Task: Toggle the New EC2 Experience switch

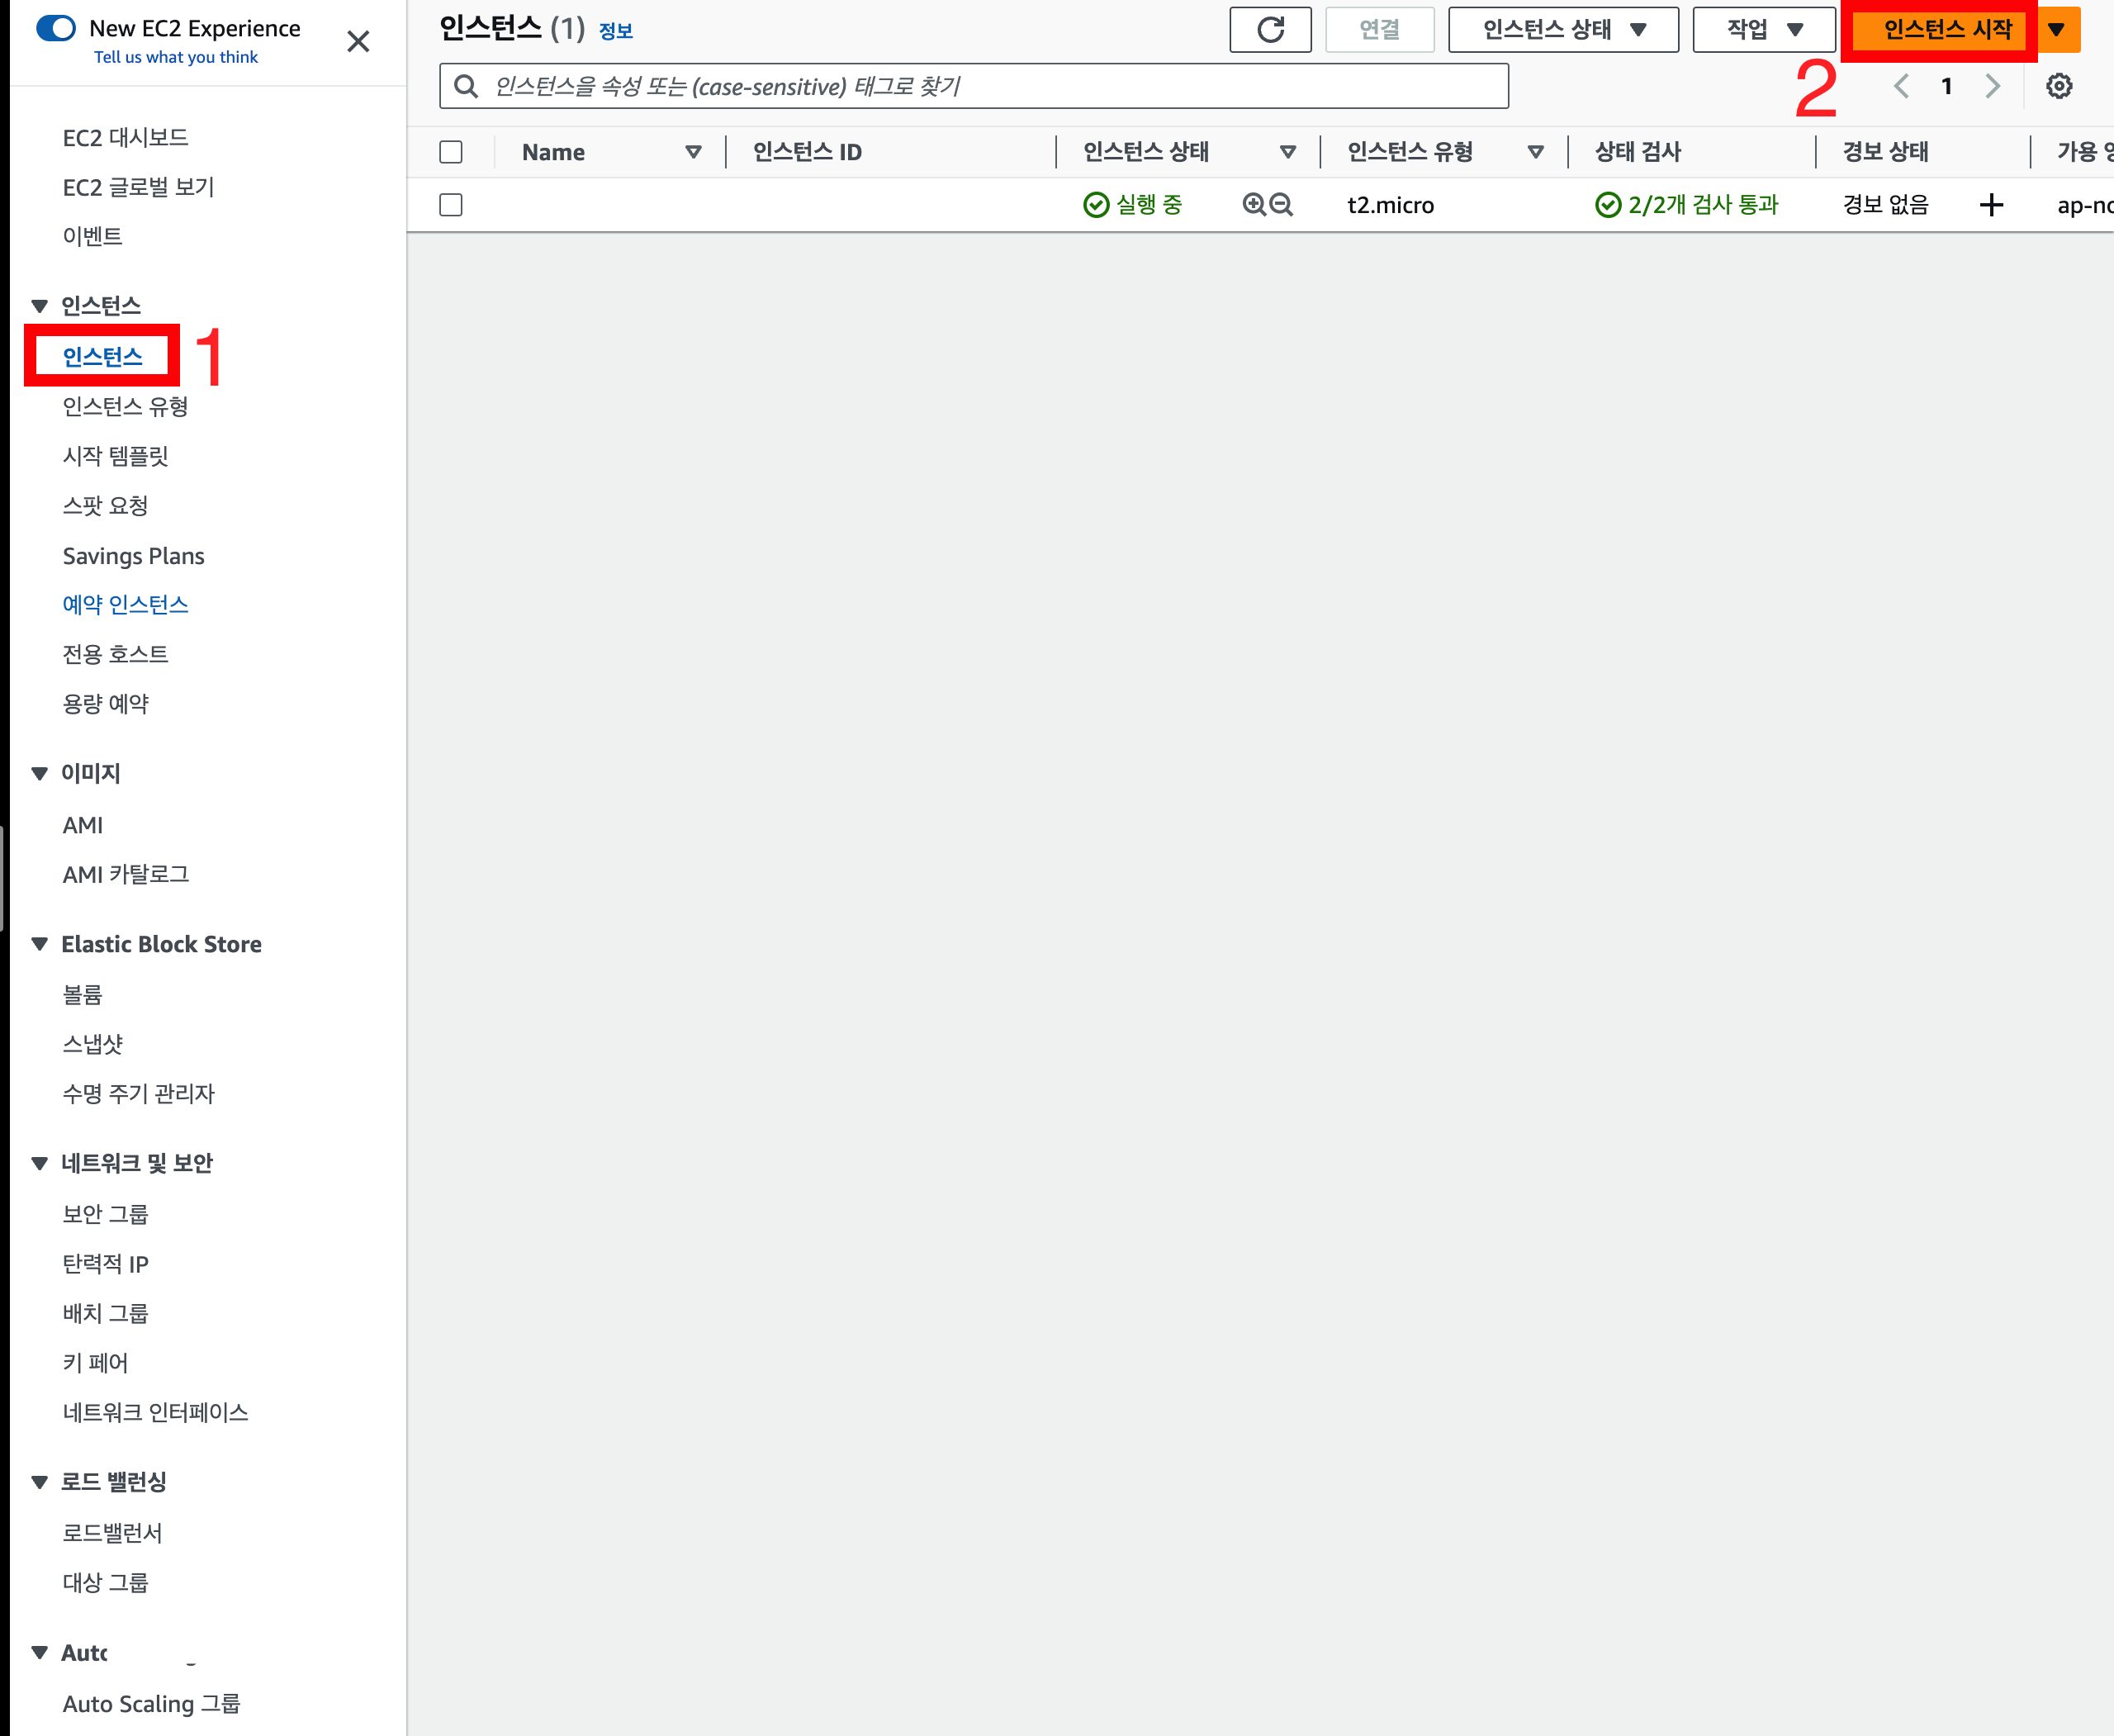Action: [x=56, y=28]
